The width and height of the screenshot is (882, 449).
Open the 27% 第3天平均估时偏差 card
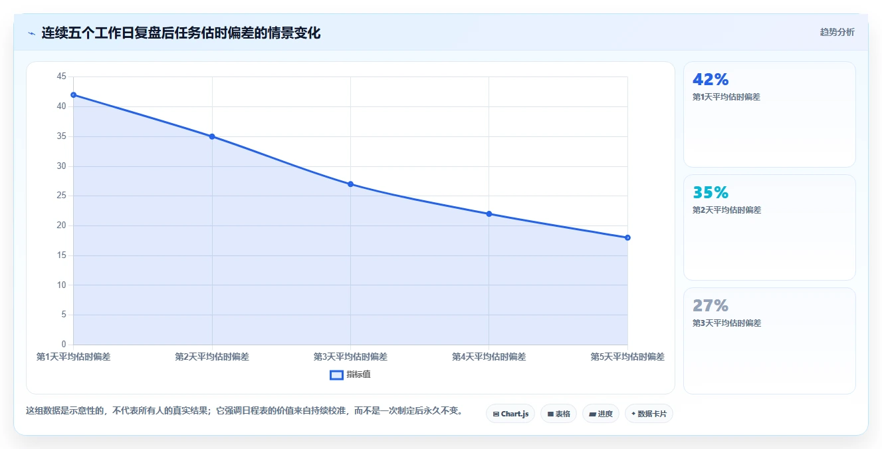[x=769, y=341]
